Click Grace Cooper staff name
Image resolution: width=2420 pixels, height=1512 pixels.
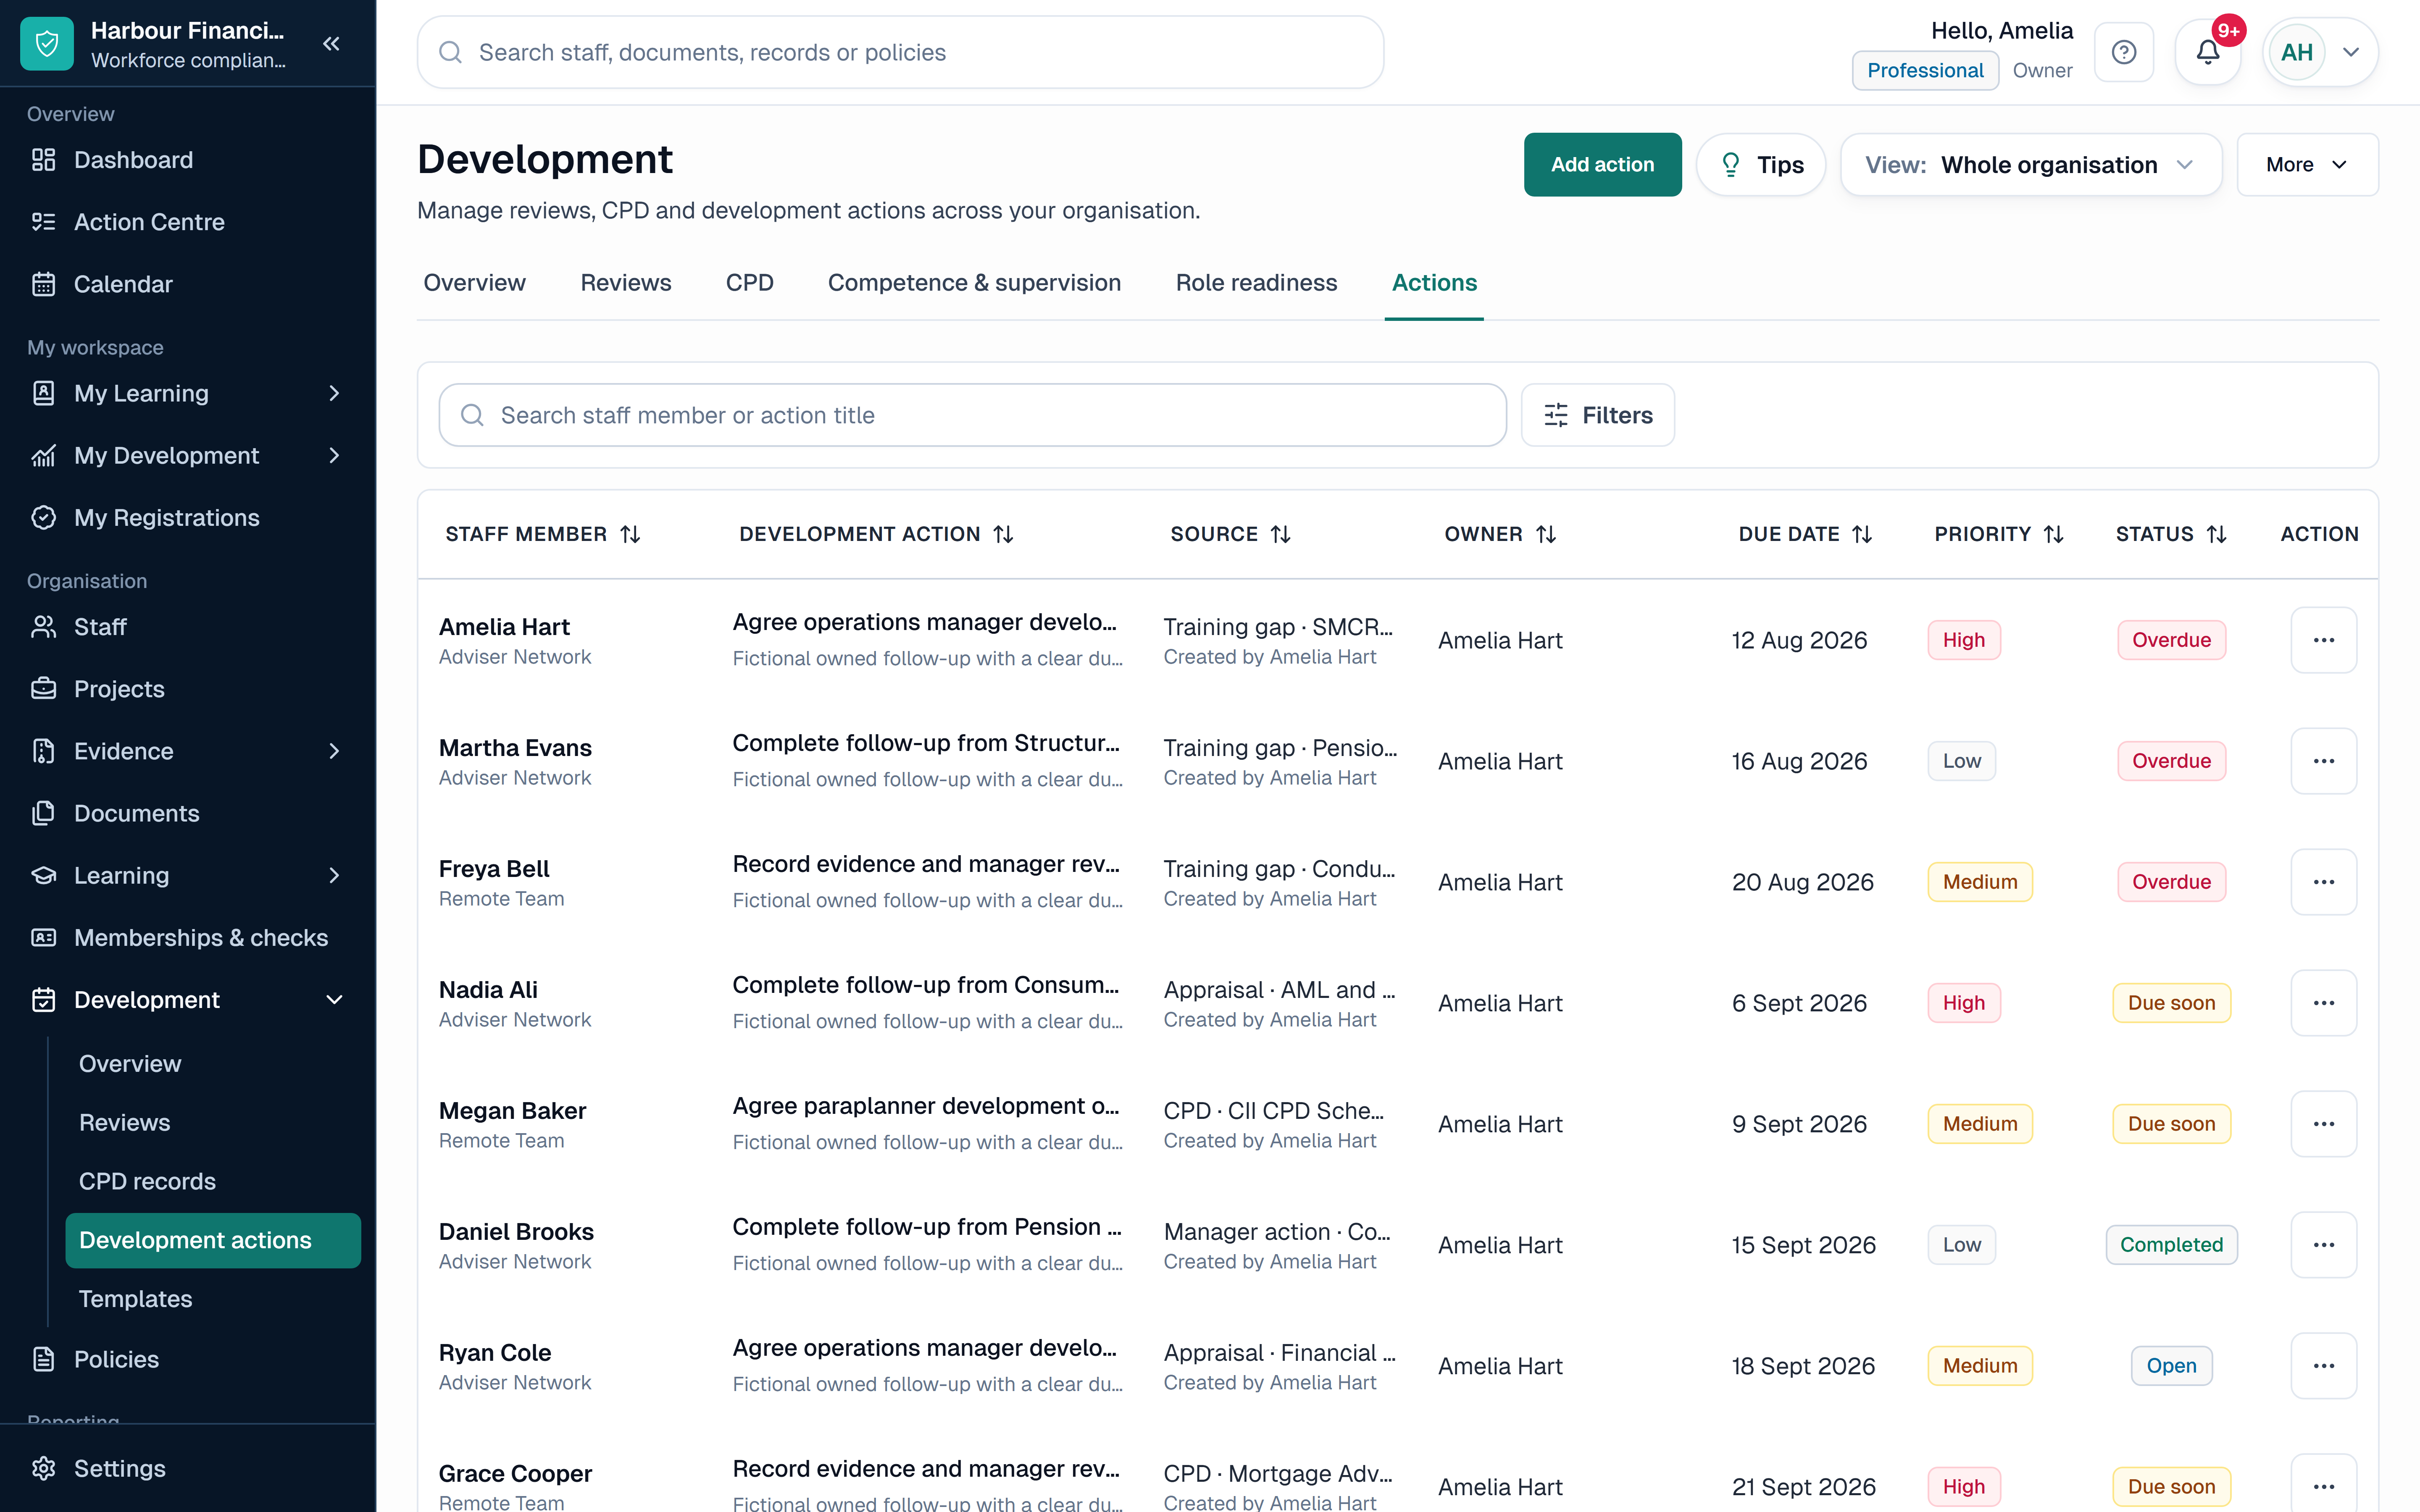(x=515, y=1474)
